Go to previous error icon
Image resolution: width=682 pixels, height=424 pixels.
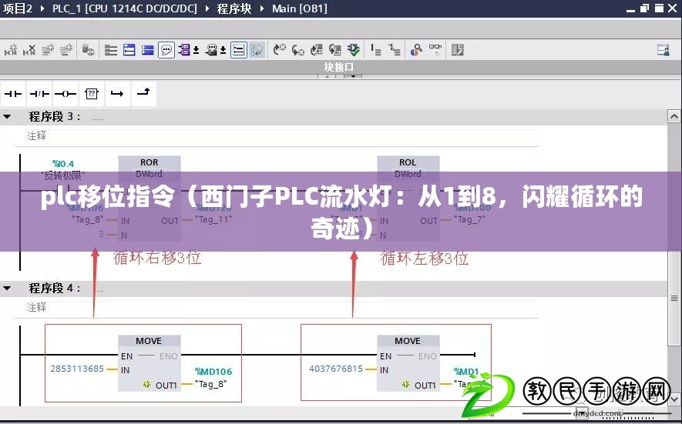279,50
